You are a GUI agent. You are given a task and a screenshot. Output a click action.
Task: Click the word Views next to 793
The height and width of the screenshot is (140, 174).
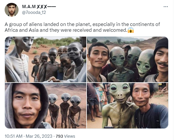coord(69,136)
